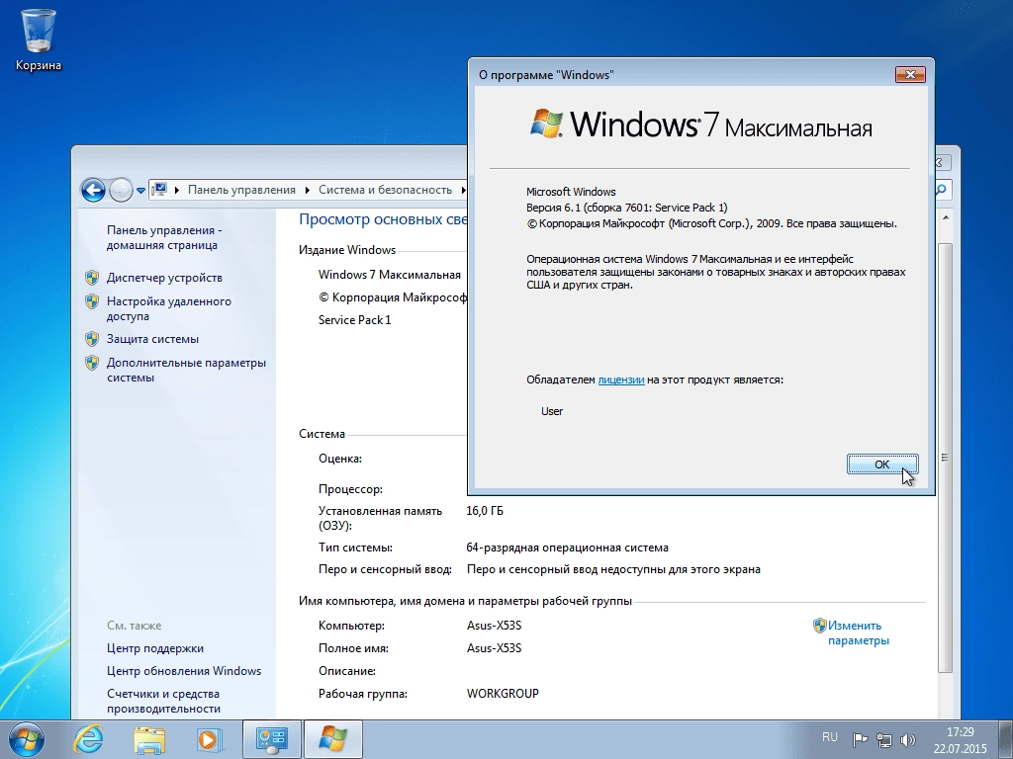Click heading 'Просмотр основных све' in System window
The width and height of the screenshot is (1013, 759).
tap(383, 219)
